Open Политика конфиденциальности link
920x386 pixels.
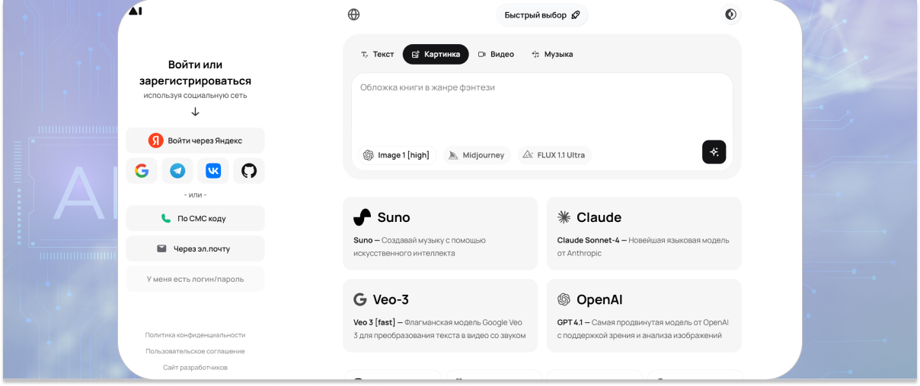click(x=196, y=335)
